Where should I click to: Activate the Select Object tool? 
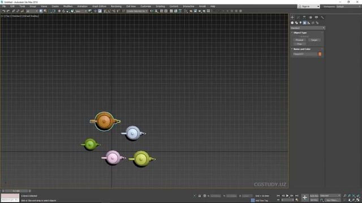point(41,11)
